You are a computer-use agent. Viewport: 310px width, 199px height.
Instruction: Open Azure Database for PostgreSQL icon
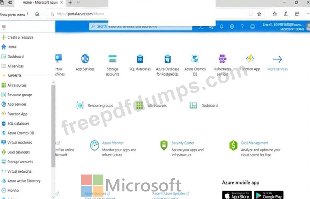167,59
